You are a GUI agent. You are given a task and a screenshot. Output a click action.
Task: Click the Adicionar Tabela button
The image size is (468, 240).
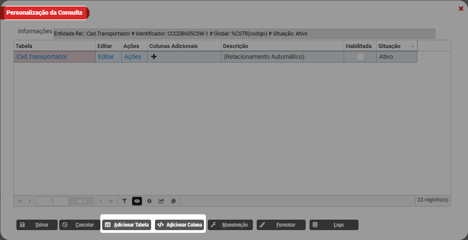coord(127,225)
